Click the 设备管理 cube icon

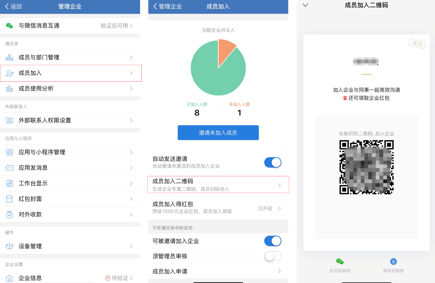pos(9,246)
